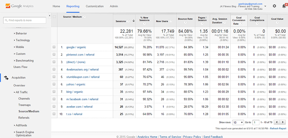288x138 pixels.
Task: Toggle the select-all rows checkbox
Action: [54, 16]
